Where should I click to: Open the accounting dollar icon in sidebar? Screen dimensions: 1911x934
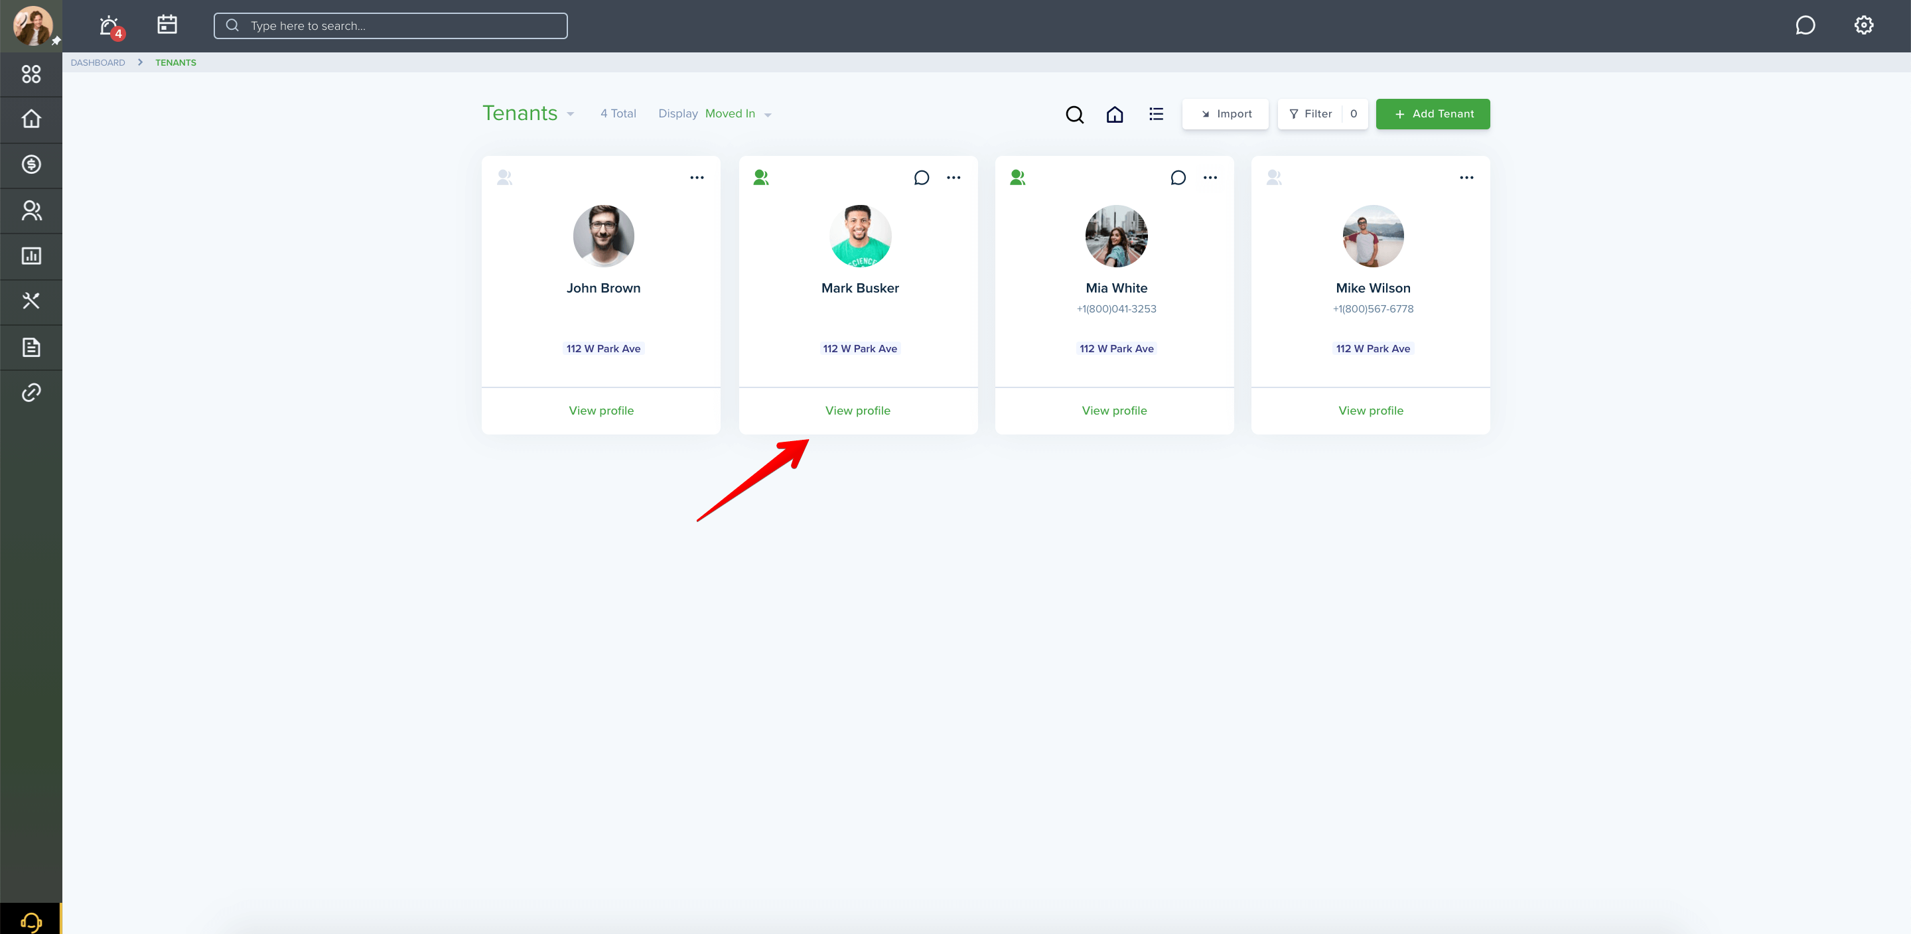pos(31,165)
